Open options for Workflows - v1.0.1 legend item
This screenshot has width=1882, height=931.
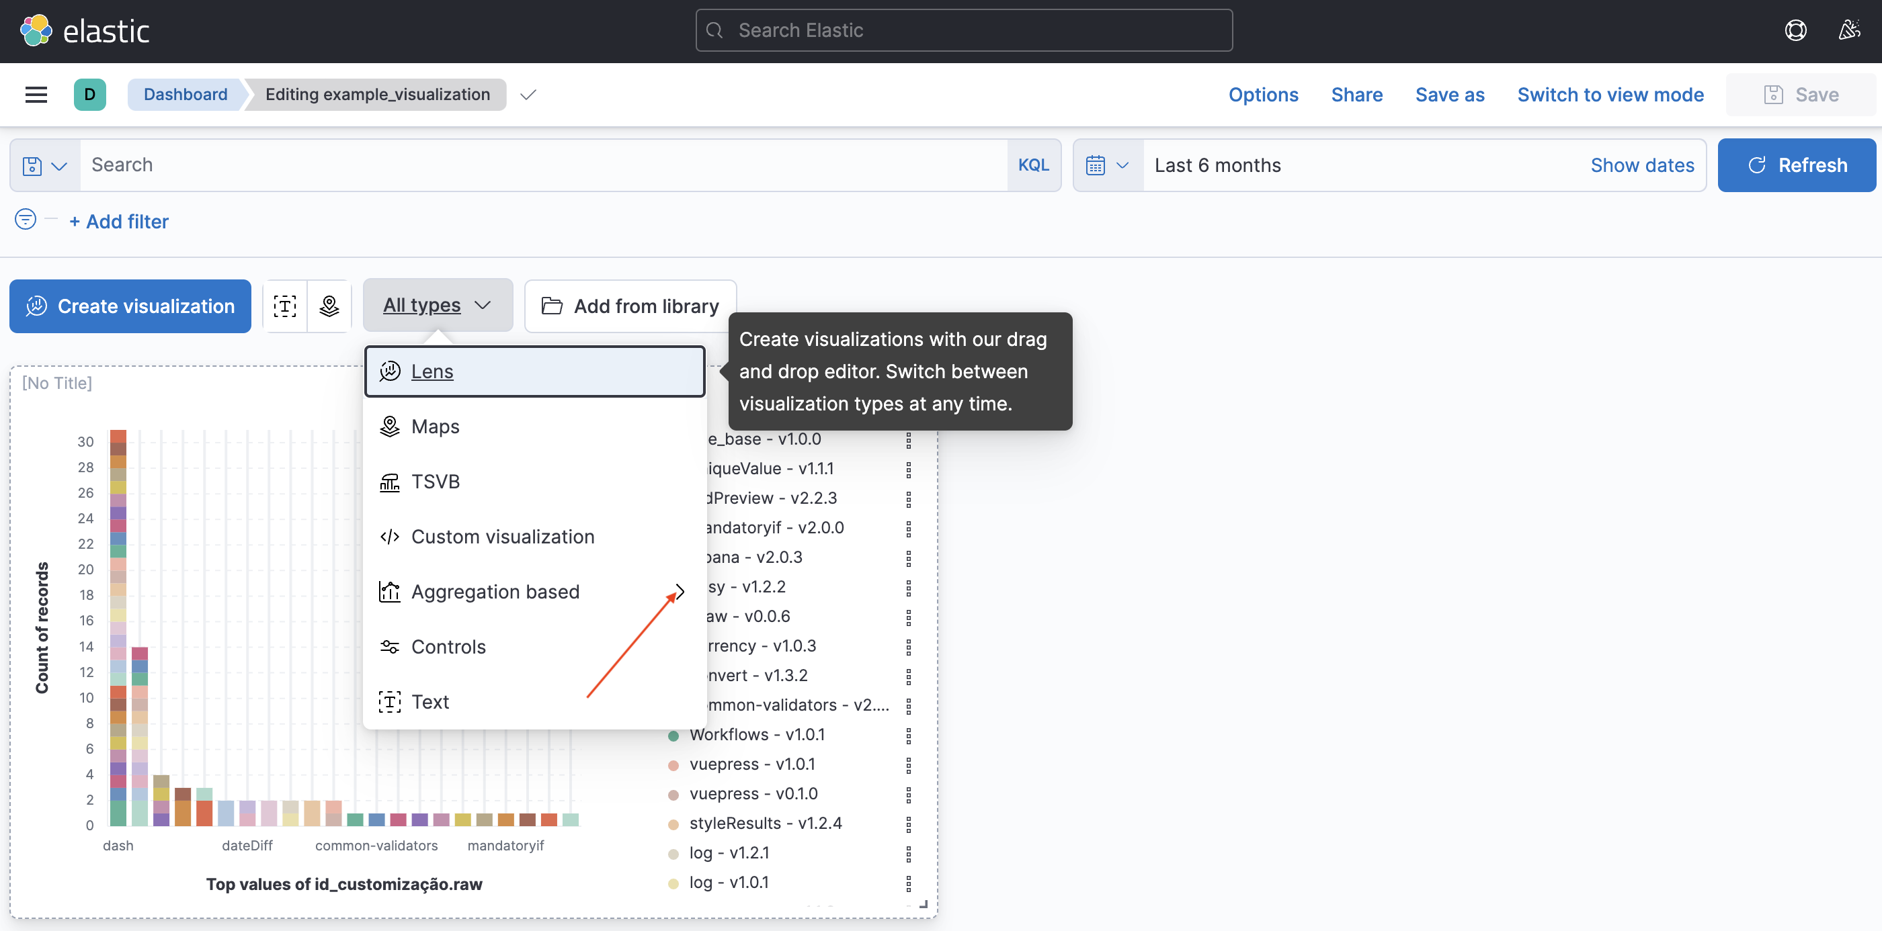click(909, 736)
